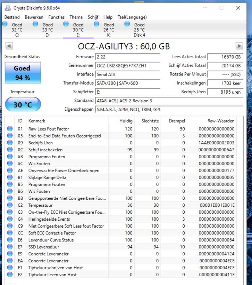Select the Bedrijfs Uren attribute row text
The height and width of the screenshot is (285, 252).
point(40,143)
